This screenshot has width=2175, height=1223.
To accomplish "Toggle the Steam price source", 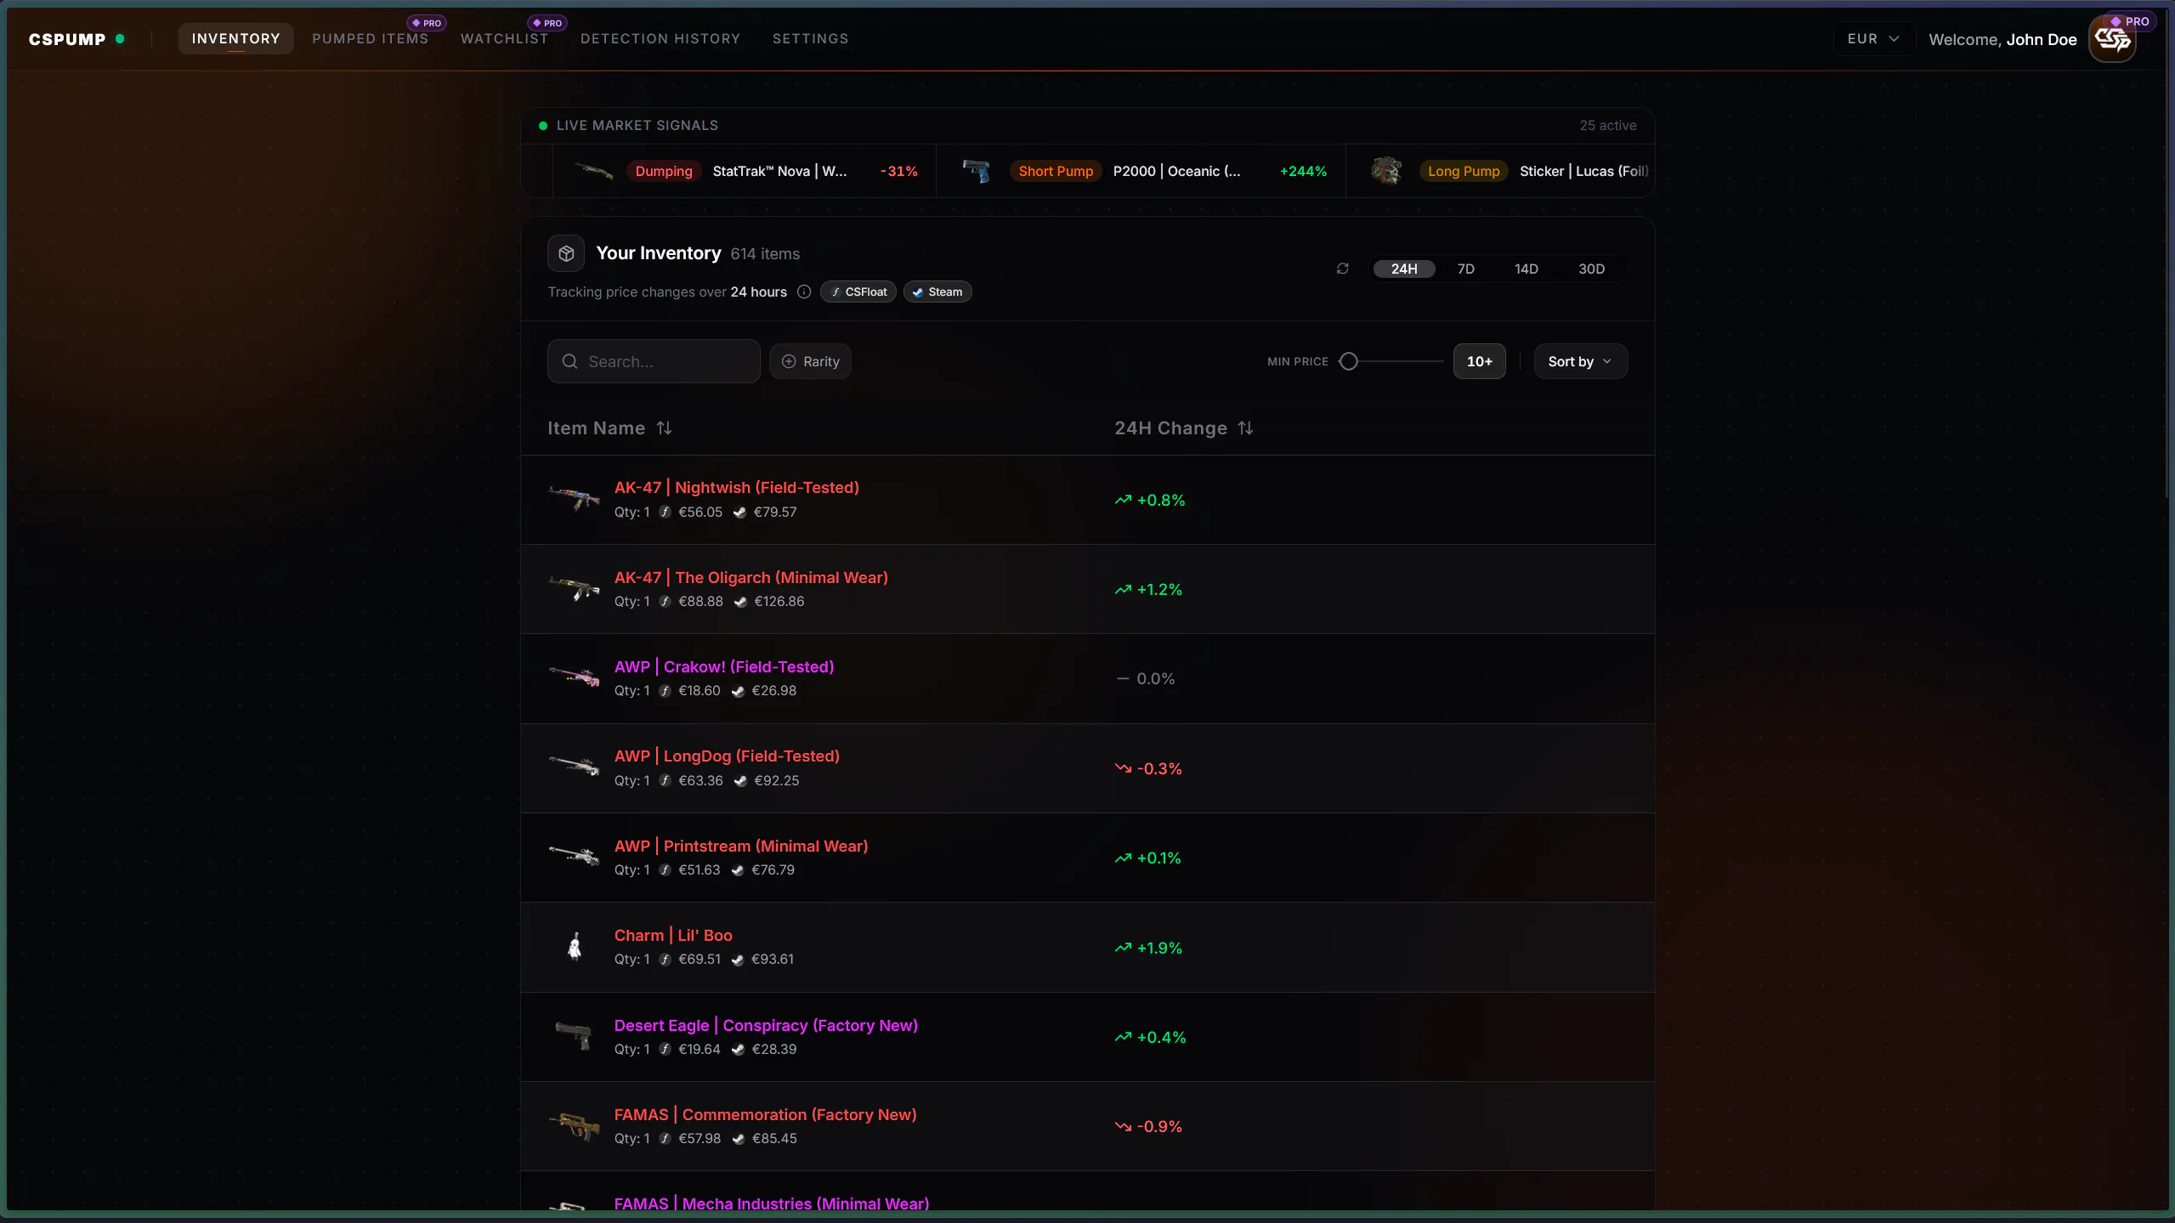I will click(x=937, y=292).
